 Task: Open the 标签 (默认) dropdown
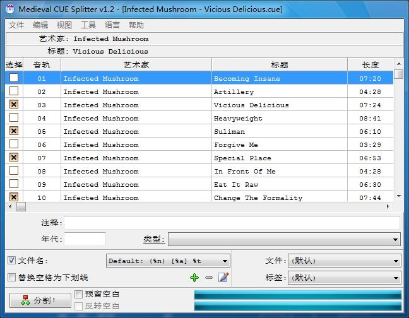[345, 278]
